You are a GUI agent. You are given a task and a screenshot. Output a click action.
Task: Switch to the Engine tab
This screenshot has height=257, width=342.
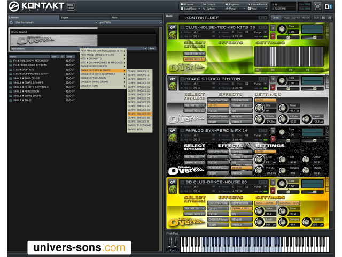tap(85, 18)
